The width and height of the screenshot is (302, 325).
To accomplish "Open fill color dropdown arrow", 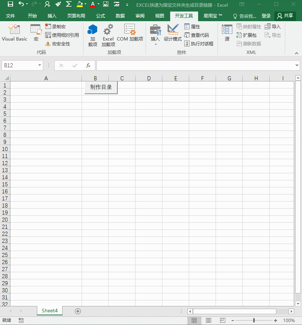I will tap(85, 4).
